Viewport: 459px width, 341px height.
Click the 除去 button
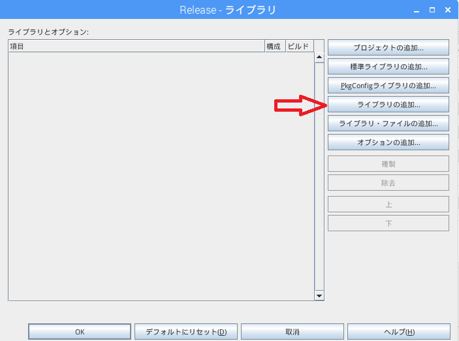click(x=388, y=183)
